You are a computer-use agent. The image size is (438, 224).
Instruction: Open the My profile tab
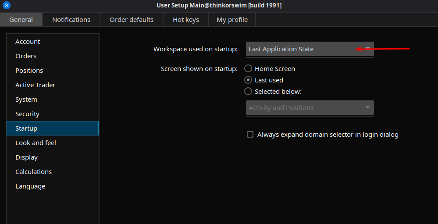(232, 20)
